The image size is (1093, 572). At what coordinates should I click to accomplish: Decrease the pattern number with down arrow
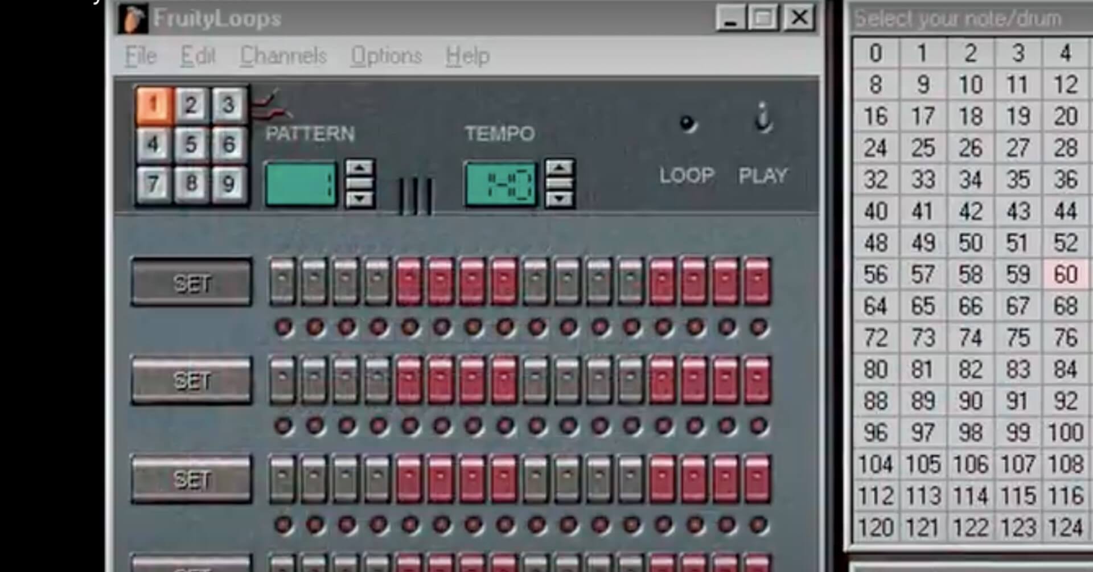(x=359, y=199)
